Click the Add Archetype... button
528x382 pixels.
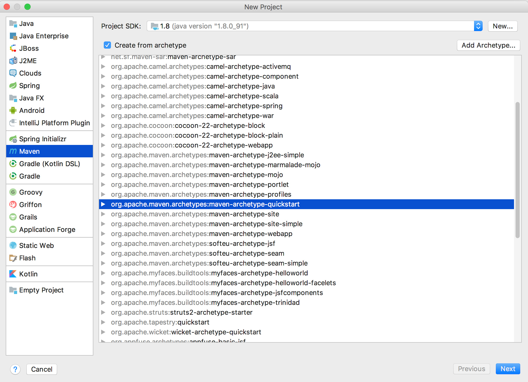tap(488, 45)
